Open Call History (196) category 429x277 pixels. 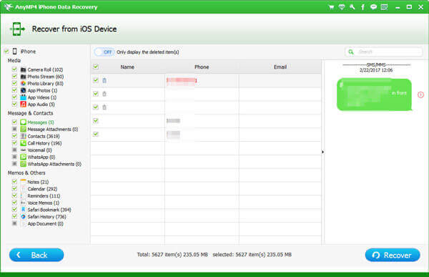coord(44,143)
